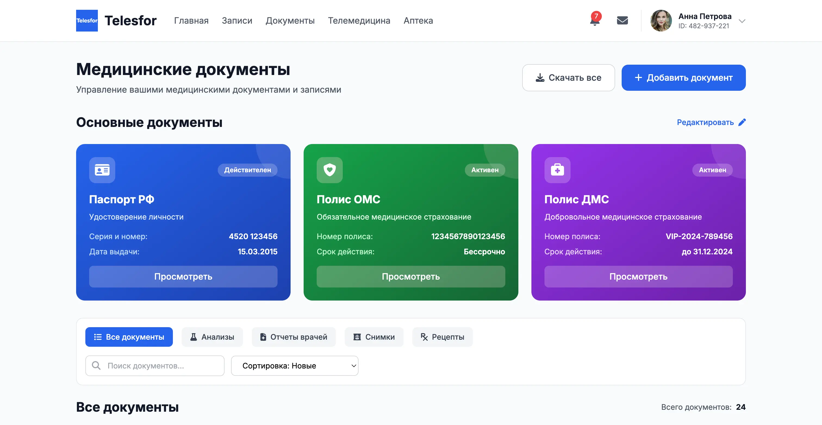Screen dimensions: 822x425
Task: Click the Добавить документ button
Action: point(683,77)
